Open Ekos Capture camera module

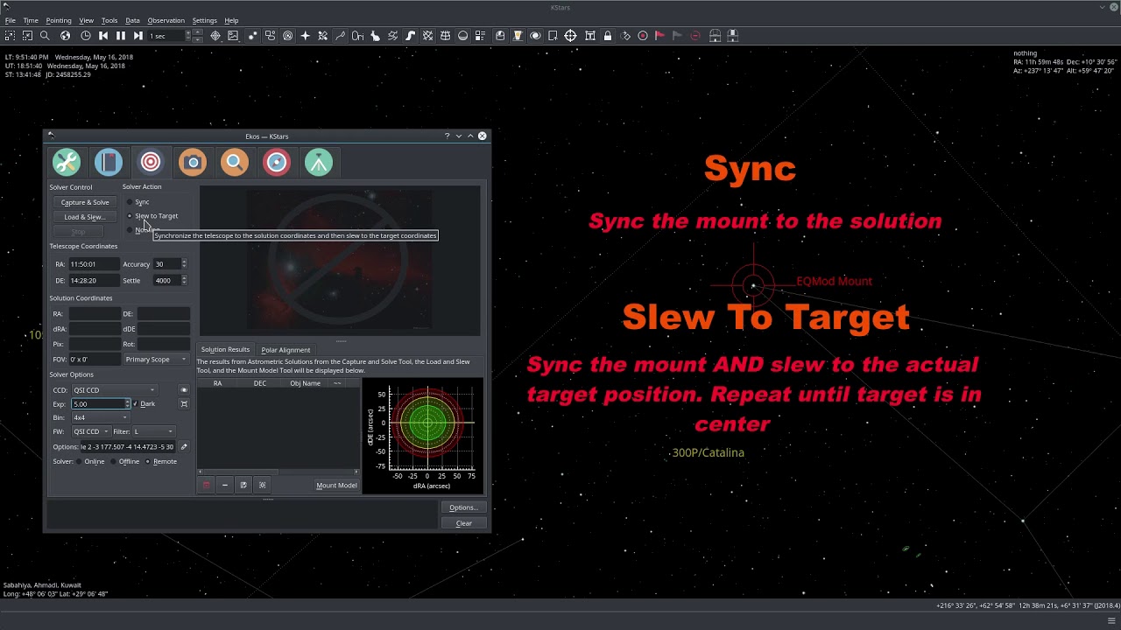(193, 162)
